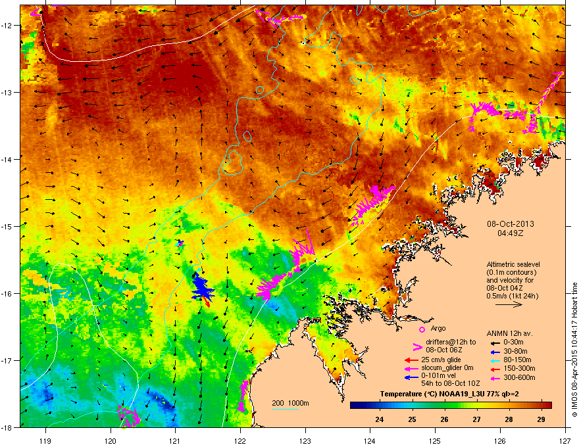Click the 0.5m/s velocity scale arrow
Screen dimensions: 579x447
(509, 304)
